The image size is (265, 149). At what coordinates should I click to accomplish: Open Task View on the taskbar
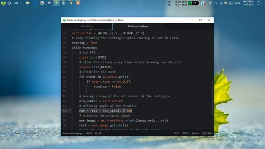[16, 3]
